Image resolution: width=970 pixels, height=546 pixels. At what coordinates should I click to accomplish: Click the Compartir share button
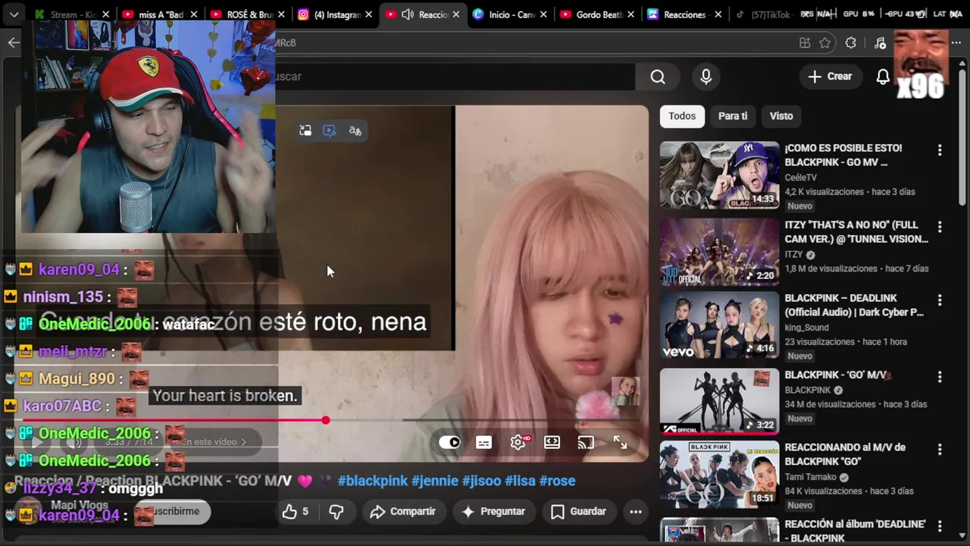[x=402, y=512]
